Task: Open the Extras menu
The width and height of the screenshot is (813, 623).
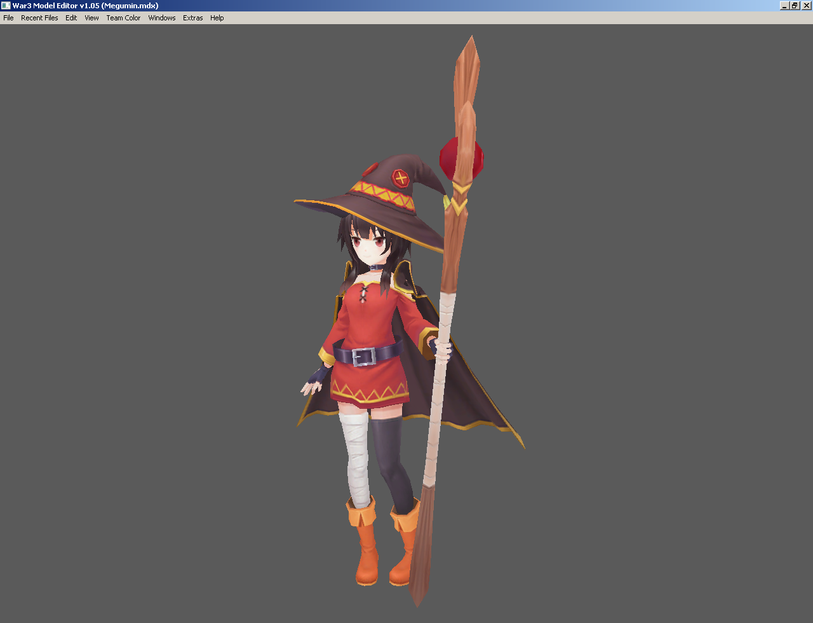Action: coord(193,18)
